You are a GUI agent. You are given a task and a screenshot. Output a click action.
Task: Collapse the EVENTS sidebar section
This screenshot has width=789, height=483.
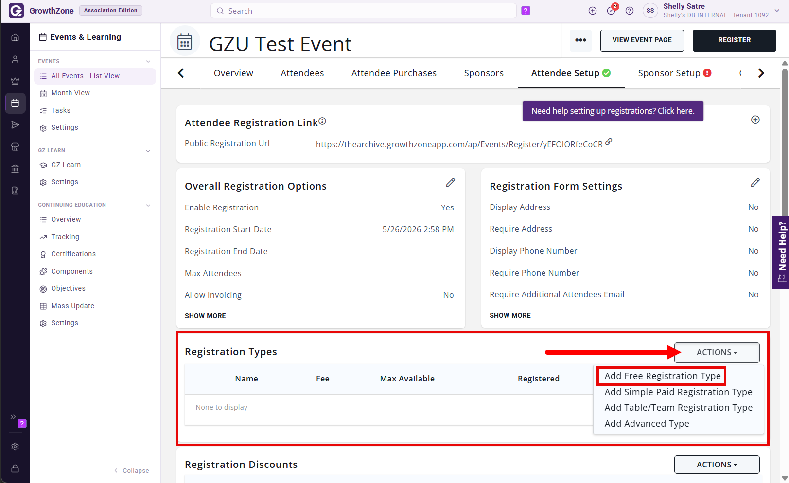[148, 61]
